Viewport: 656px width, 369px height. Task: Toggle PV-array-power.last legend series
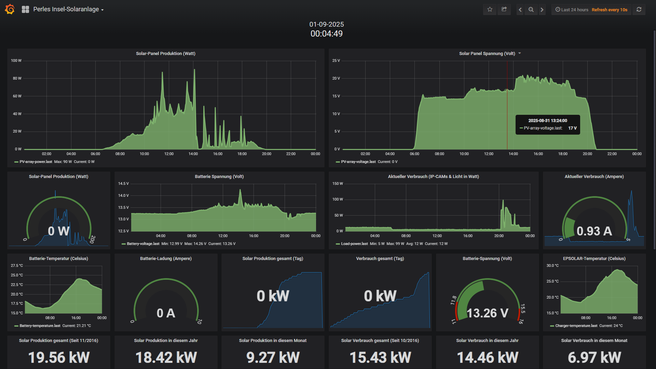36,162
